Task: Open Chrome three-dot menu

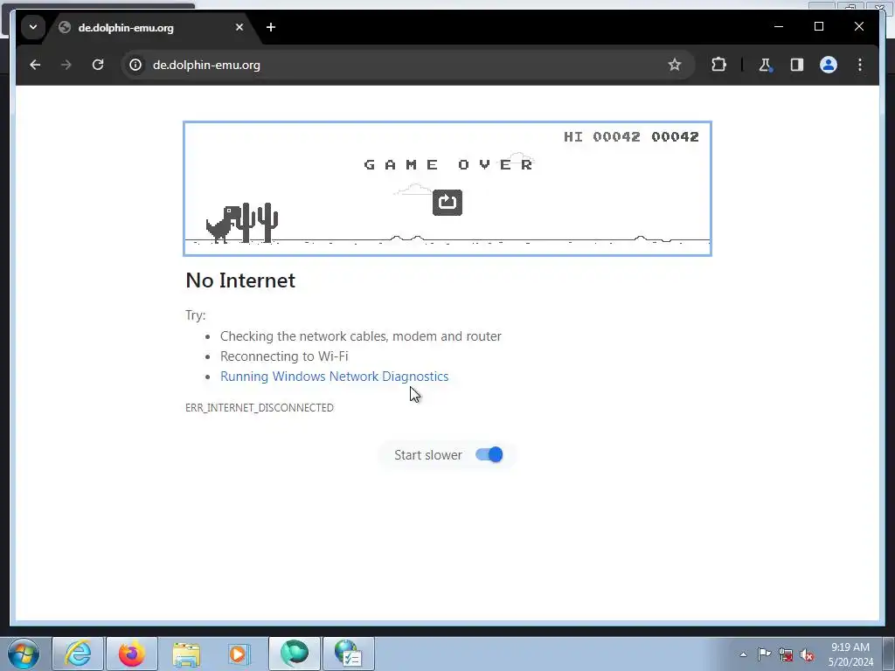Action: (860, 65)
